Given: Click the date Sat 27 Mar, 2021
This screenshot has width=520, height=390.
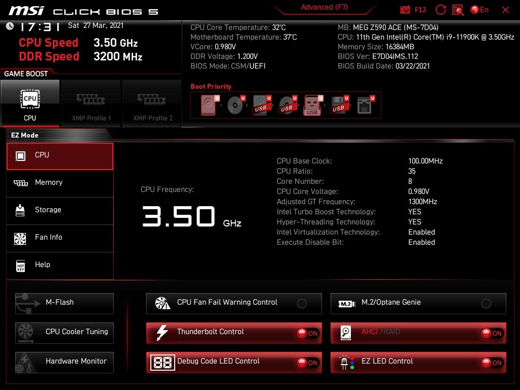Looking at the screenshot, I should [96, 25].
